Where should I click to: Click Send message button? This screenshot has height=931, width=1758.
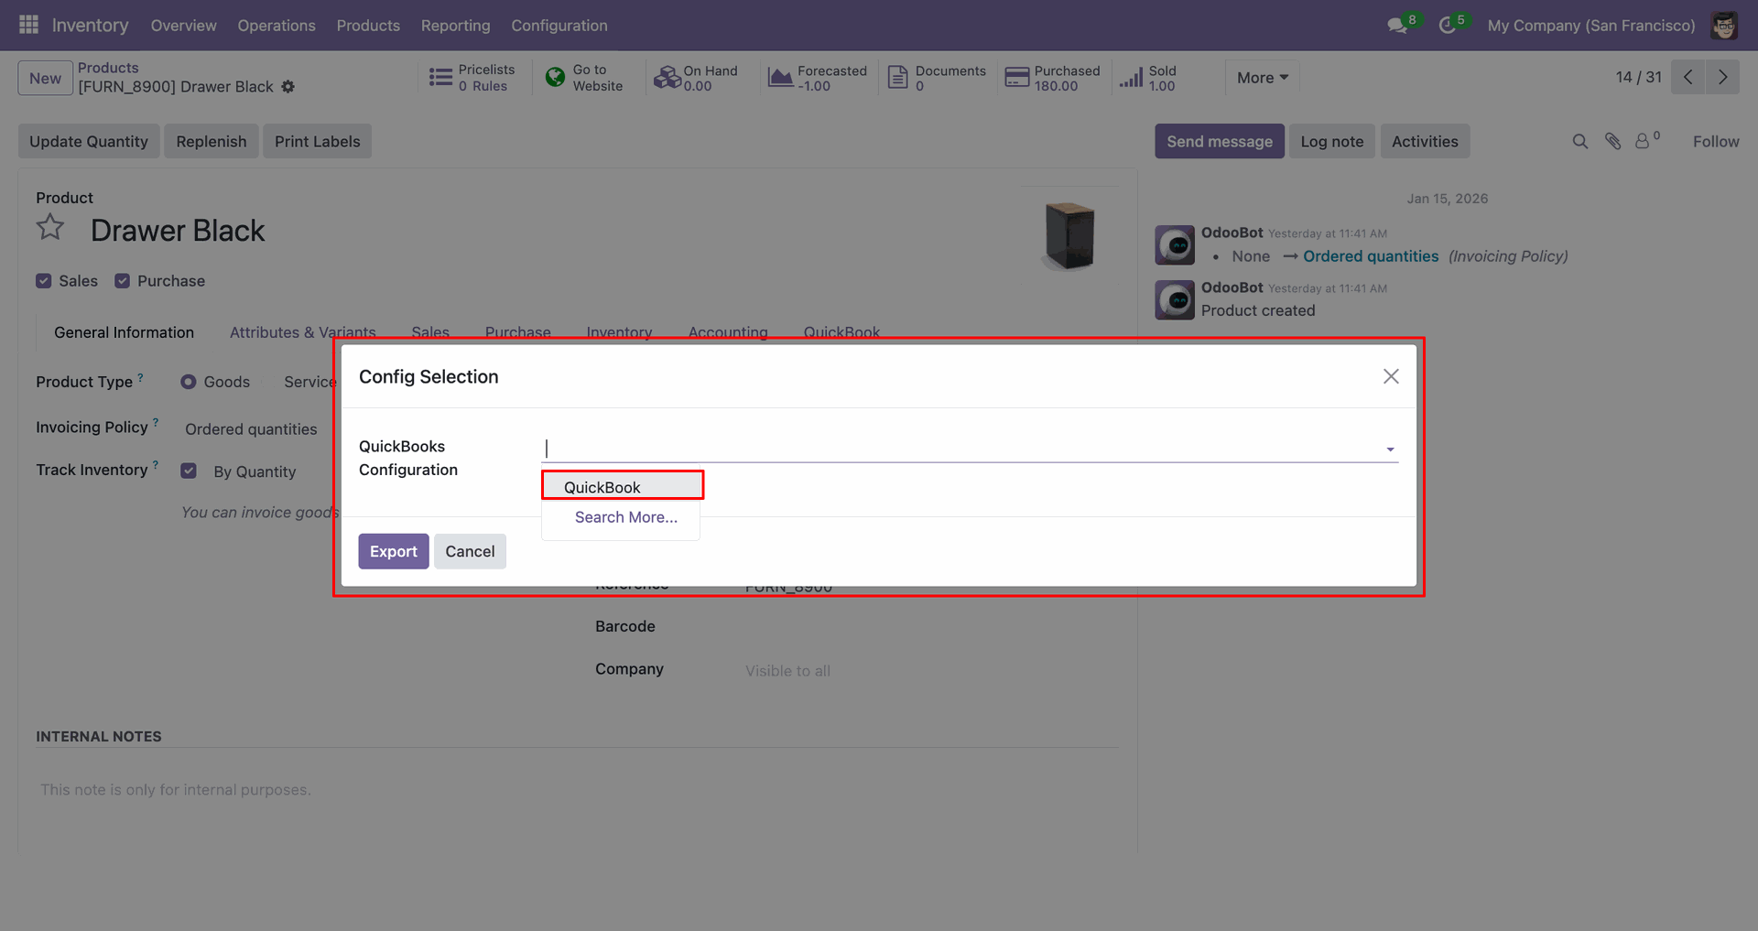click(1220, 141)
